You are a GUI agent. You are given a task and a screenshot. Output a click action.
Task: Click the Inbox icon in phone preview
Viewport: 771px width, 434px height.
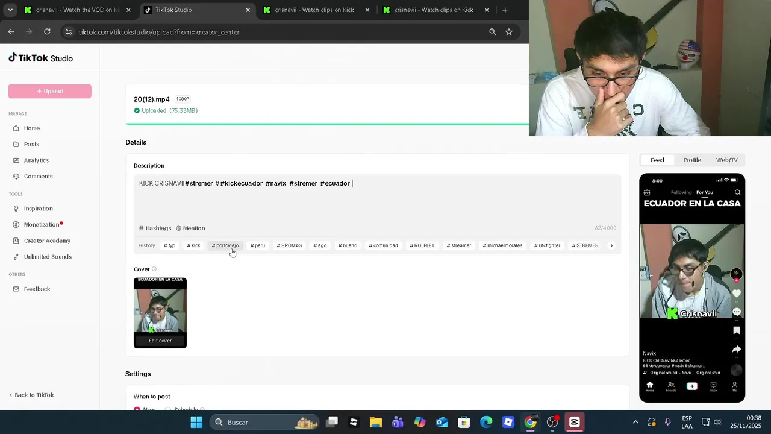[713, 386]
